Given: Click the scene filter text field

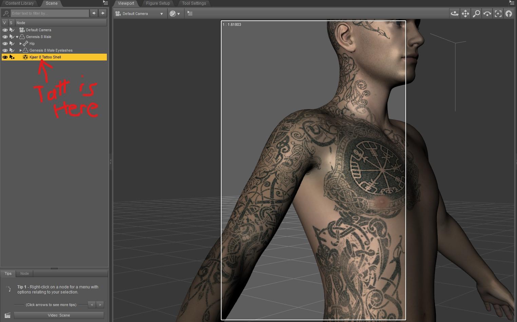Looking at the screenshot, I should [50, 13].
